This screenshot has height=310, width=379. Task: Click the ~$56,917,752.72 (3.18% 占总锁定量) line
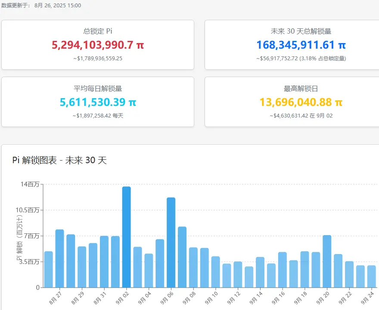(301, 59)
